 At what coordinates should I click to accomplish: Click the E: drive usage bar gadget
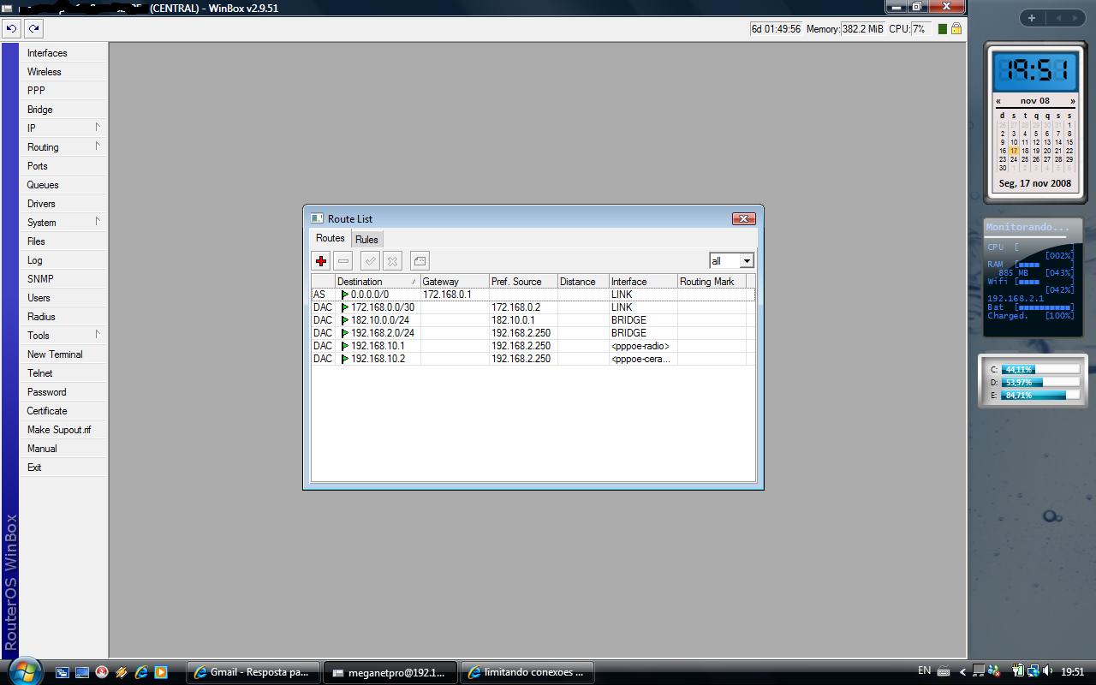click(1040, 396)
